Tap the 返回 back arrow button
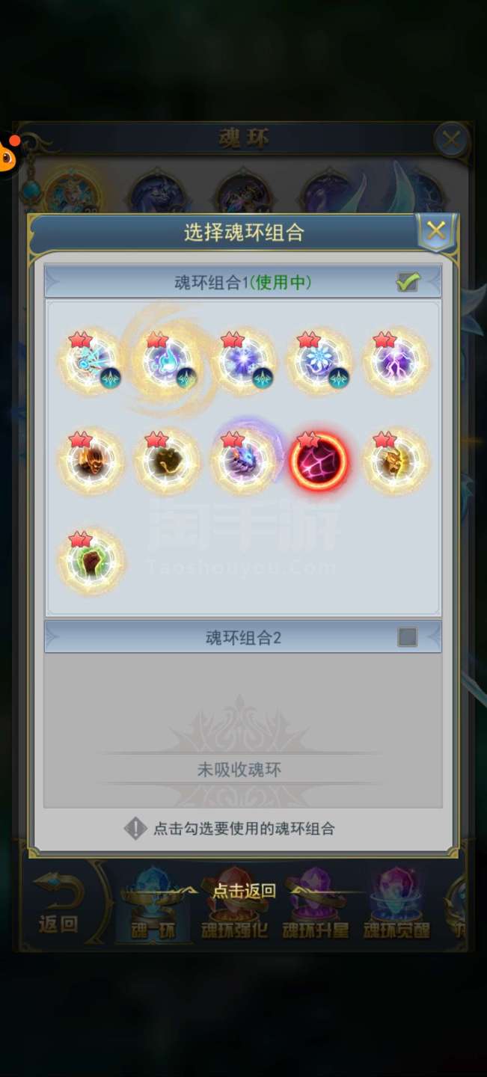Image resolution: width=487 pixels, height=1077 pixels. coord(59,903)
